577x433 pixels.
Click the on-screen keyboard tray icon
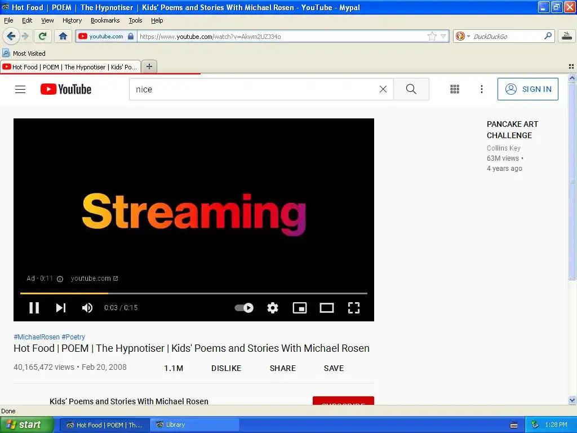tap(514, 425)
